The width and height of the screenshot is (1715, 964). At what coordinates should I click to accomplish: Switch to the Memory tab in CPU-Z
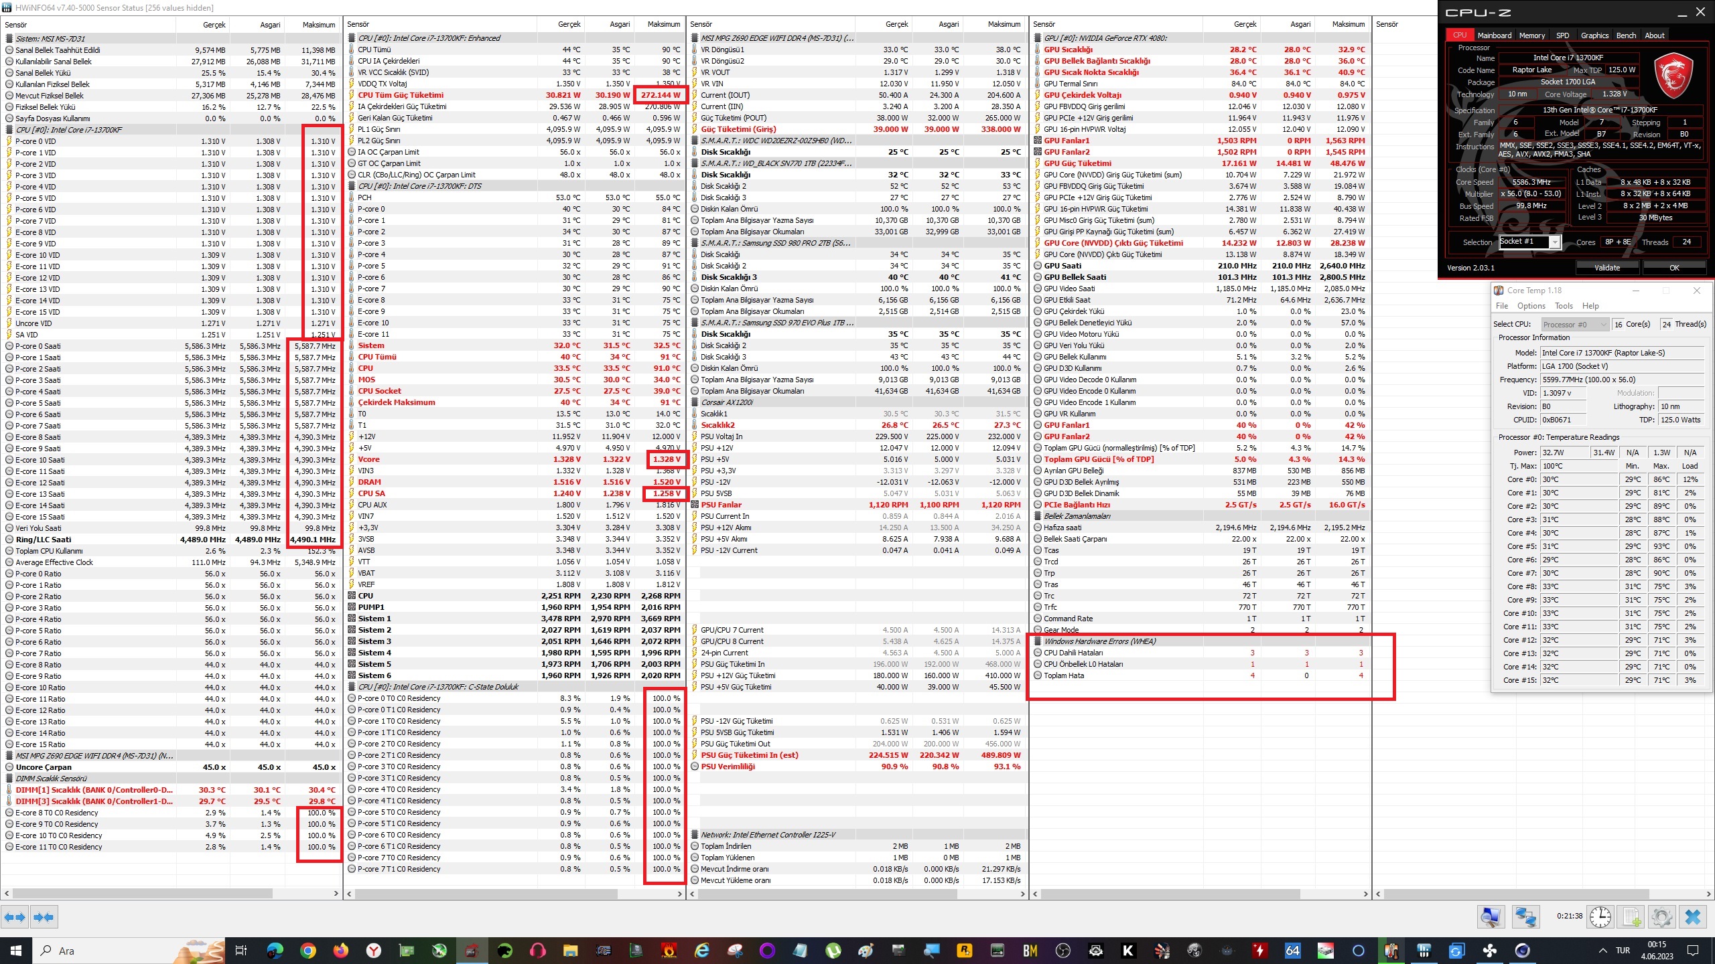tap(1531, 35)
